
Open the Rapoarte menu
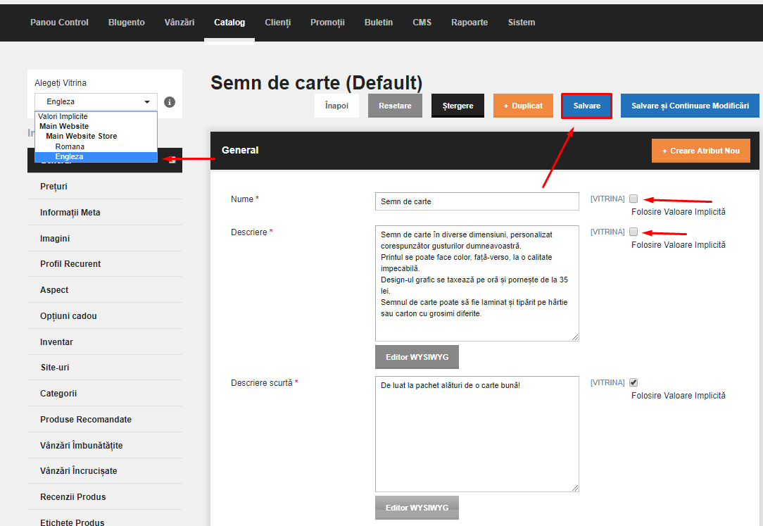pos(469,23)
